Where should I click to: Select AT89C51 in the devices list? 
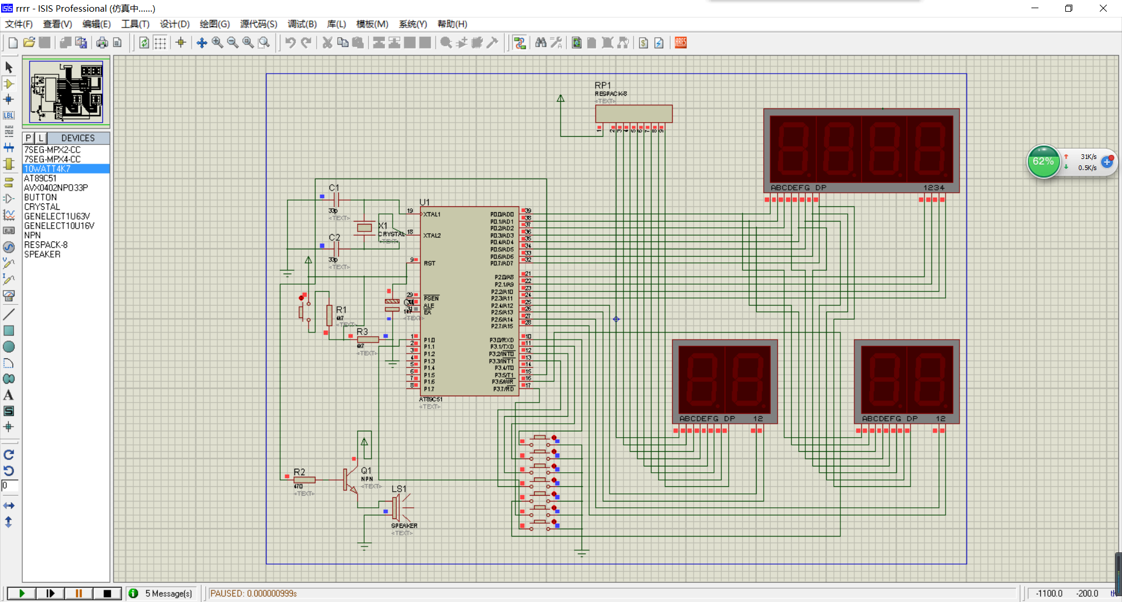(x=40, y=178)
